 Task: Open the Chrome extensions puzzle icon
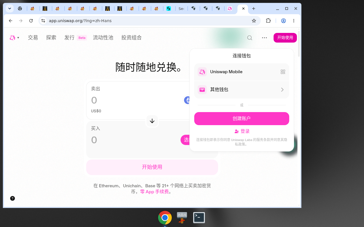pyautogui.click(x=268, y=21)
